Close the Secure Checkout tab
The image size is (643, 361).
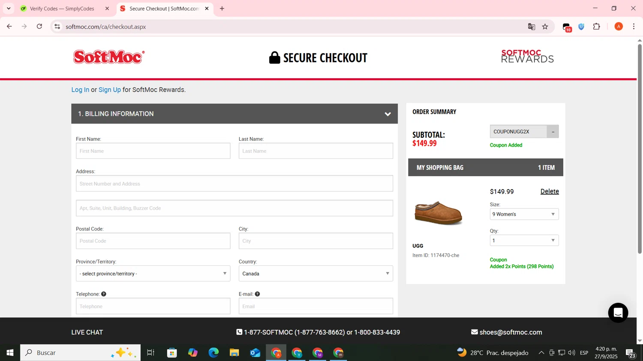click(207, 8)
